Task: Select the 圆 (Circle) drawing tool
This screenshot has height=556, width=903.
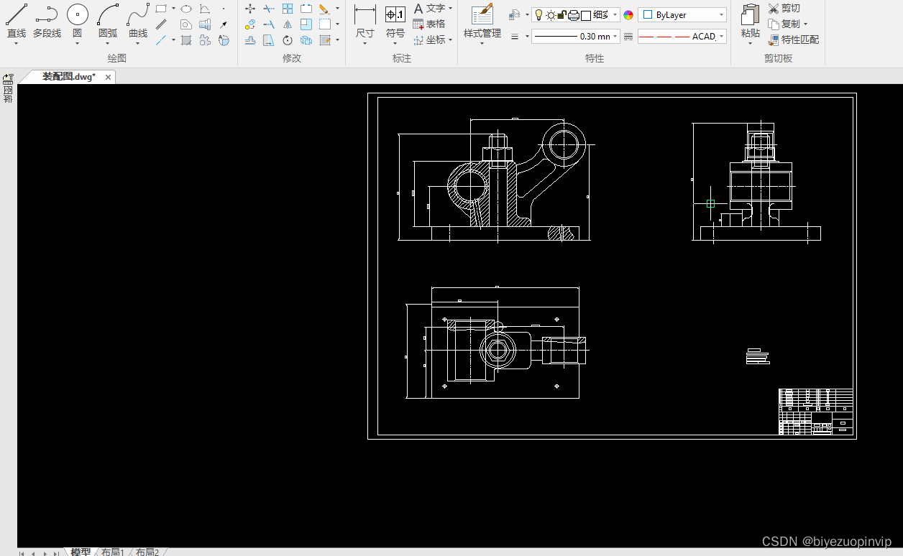Action: point(78,22)
